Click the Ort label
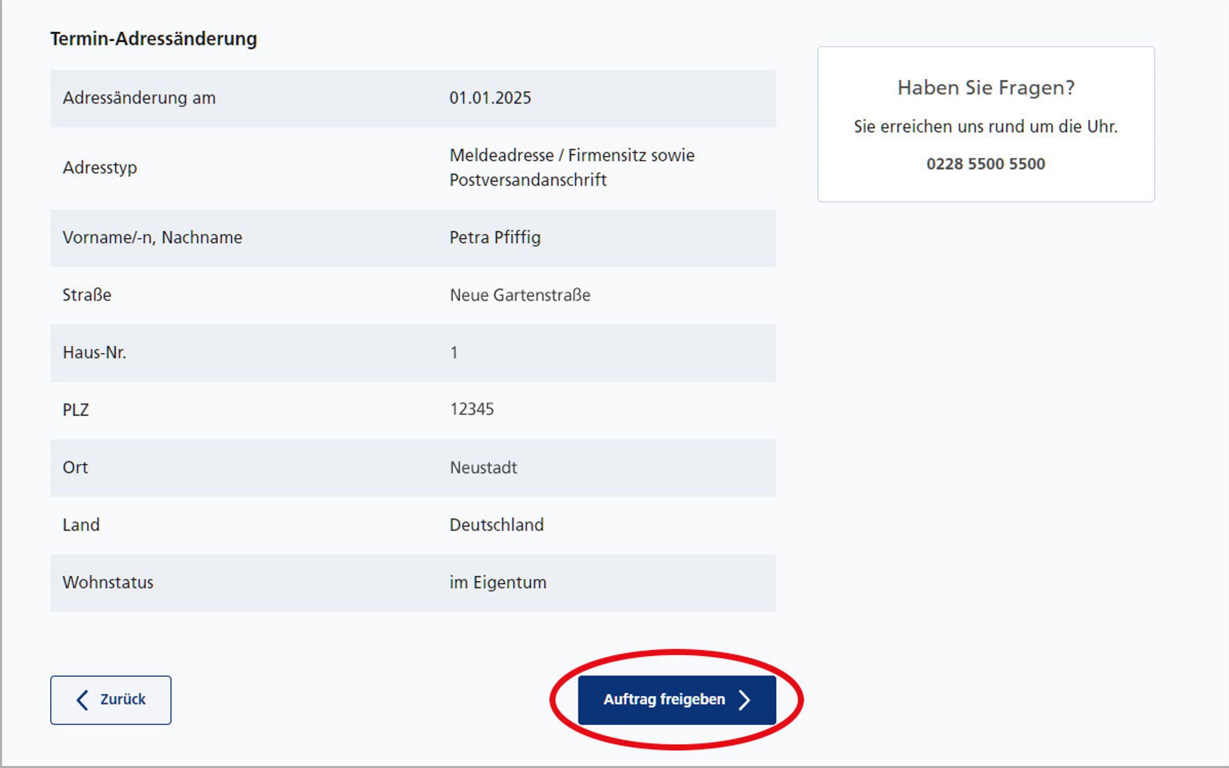This screenshot has height=768, width=1229. [x=75, y=468]
